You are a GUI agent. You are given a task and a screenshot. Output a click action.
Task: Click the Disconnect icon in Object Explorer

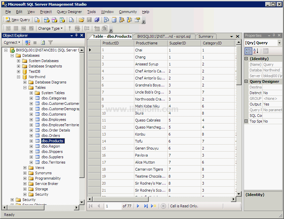27,42
